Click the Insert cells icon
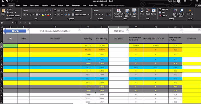The width and height of the screenshot is (201, 104). pyautogui.click(x=142, y=11)
